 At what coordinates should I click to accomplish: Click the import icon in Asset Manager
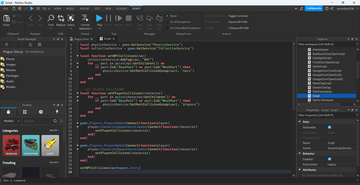pos(30,44)
